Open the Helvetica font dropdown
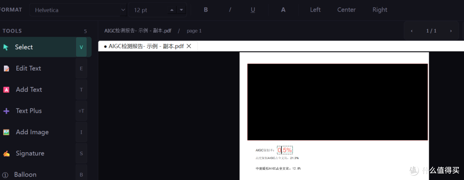Image resolution: width=464 pixels, height=180 pixels. click(x=78, y=10)
